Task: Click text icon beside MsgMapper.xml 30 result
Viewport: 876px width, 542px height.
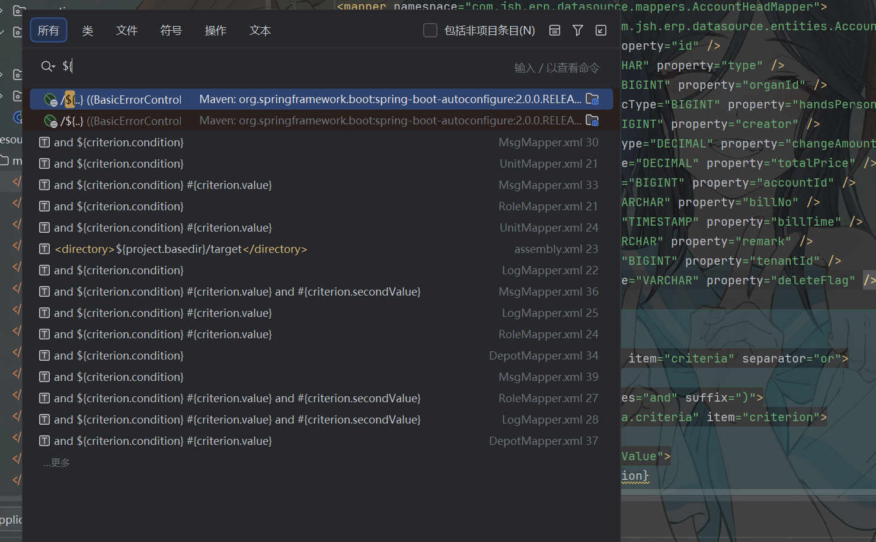Action: [x=44, y=142]
